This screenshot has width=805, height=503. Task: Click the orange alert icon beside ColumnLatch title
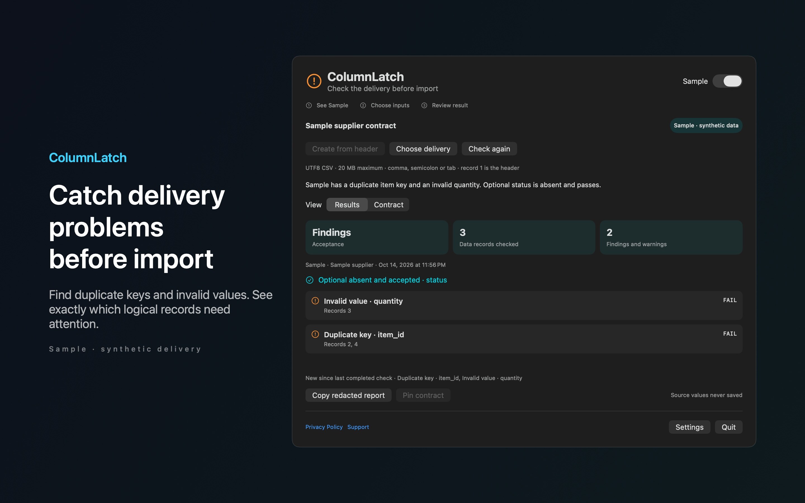pos(314,81)
